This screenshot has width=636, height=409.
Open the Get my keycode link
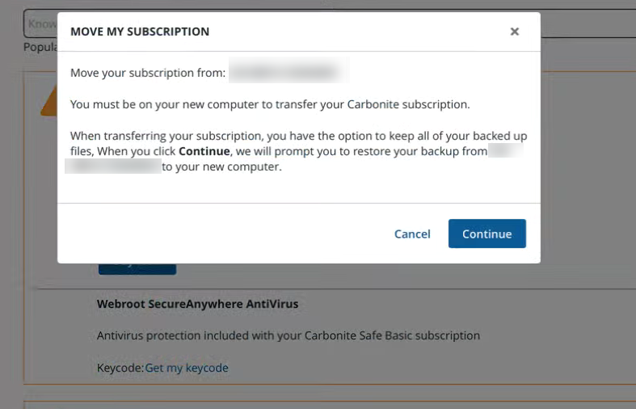pyautogui.click(x=187, y=368)
